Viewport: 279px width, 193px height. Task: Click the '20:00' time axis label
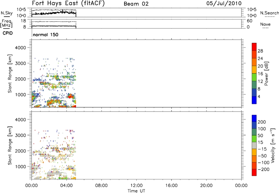(x=206, y=186)
